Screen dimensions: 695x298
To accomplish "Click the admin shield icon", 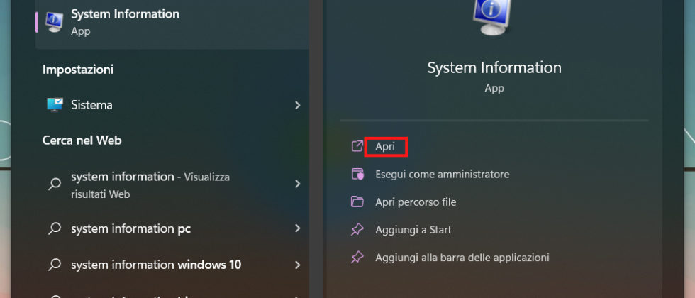I will coord(357,174).
